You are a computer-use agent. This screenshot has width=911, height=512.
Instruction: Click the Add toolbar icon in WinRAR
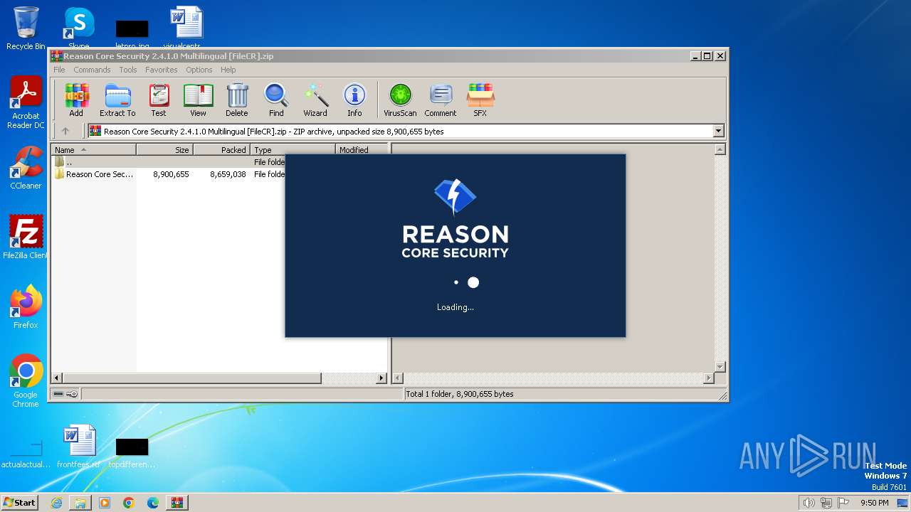(76, 100)
